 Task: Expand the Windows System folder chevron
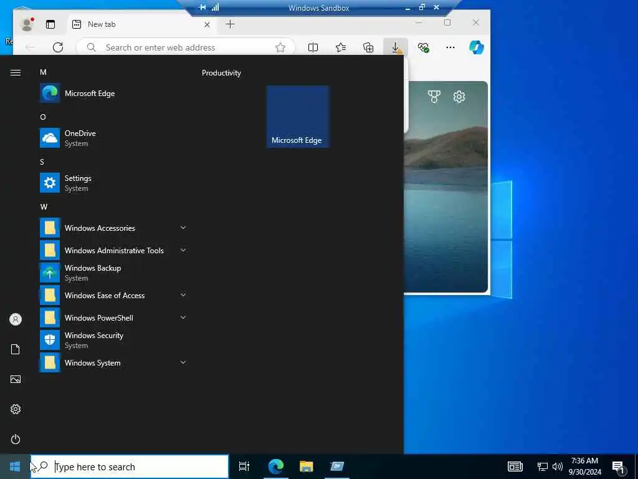click(x=183, y=362)
